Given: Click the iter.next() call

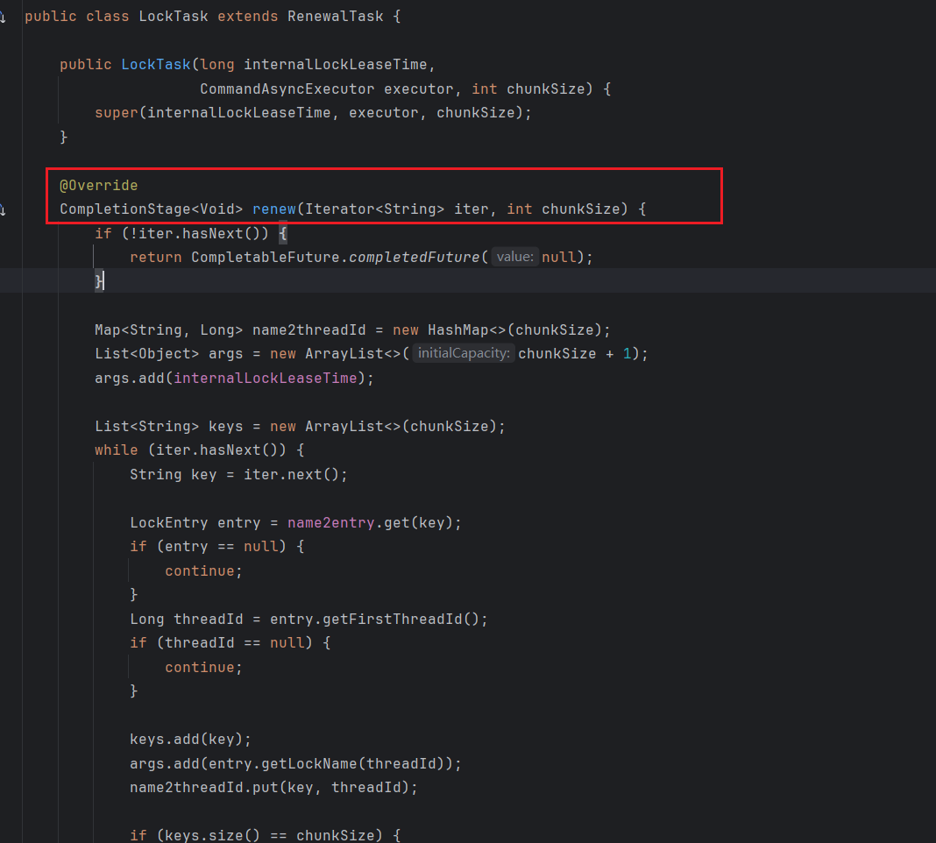Looking at the screenshot, I should 291,475.
